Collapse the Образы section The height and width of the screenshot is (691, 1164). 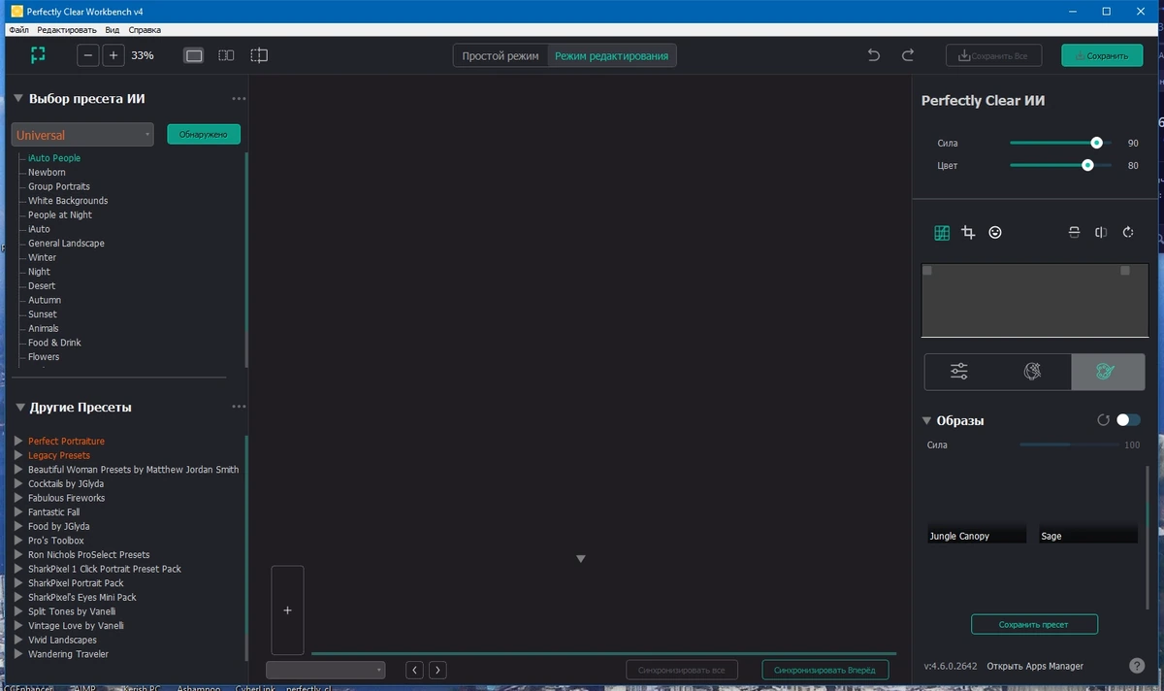(x=926, y=420)
